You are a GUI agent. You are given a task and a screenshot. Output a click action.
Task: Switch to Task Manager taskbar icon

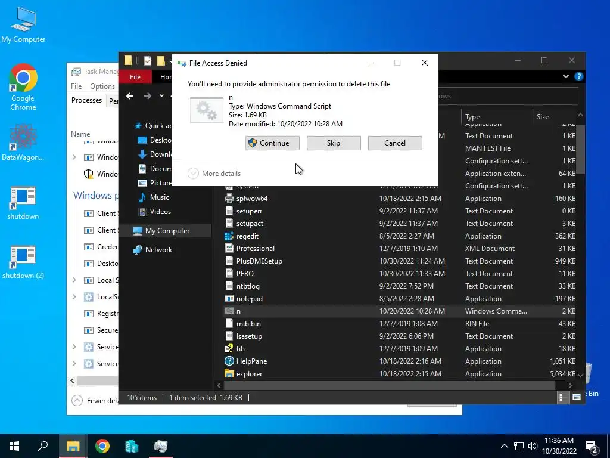[x=161, y=446]
